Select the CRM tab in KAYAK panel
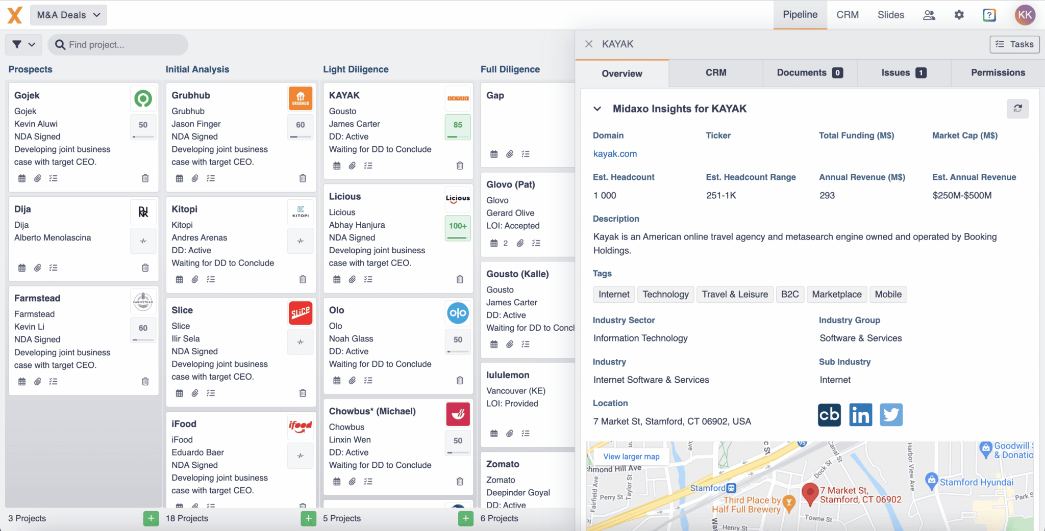 tap(716, 73)
